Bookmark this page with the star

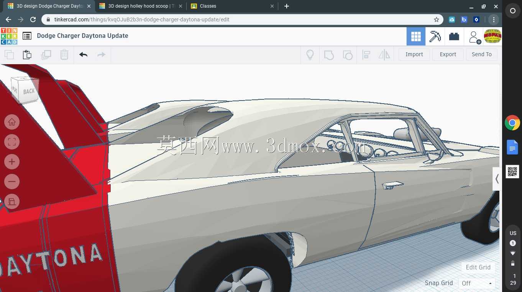437,19
